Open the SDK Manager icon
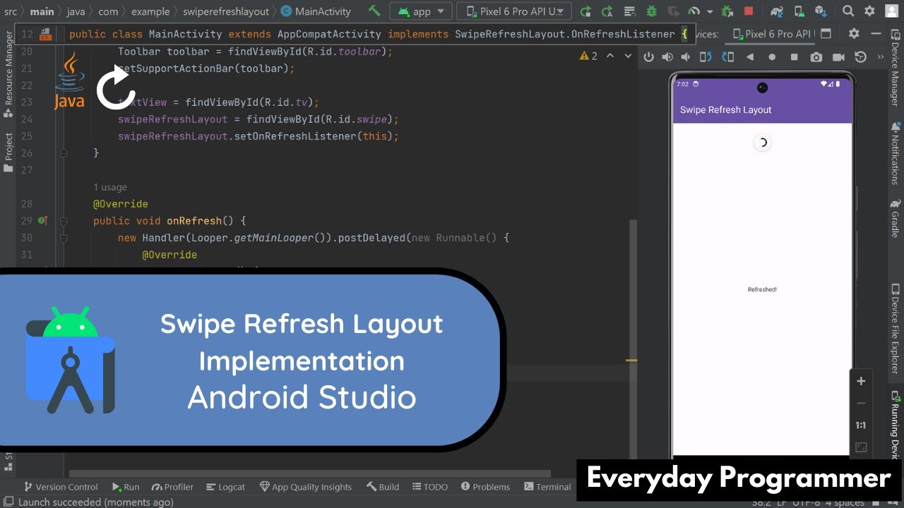904x508 pixels. click(x=821, y=11)
